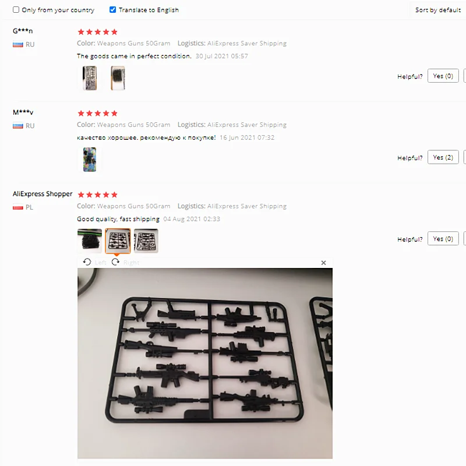466x466 pixels.
Task: Open G***n's second review photo thumbnail
Action: [x=118, y=78]
